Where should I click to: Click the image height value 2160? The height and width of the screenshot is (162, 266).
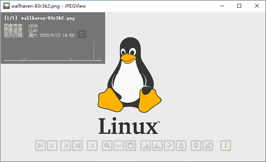[33, 31]
